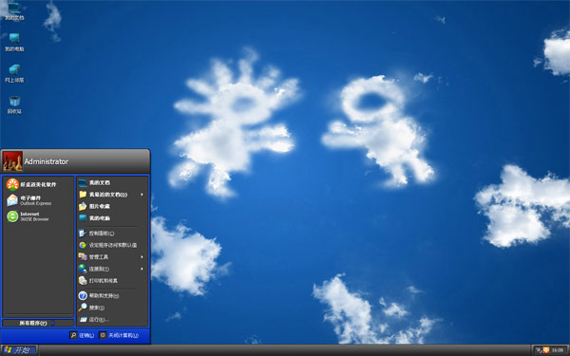Viewport: 570px width, 356px height.
Task: Open the 我的电脑 desktop icon
Action: coord(14,42)
